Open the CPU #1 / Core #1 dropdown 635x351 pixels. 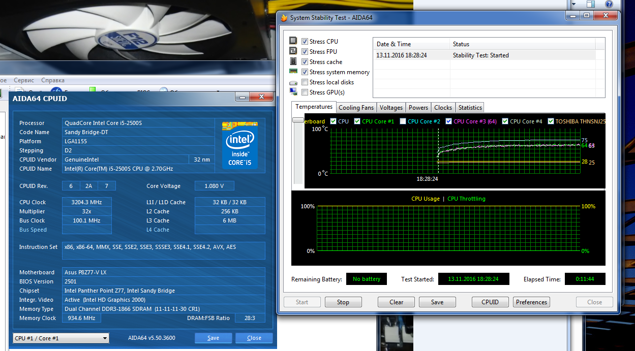coord(61,338)
